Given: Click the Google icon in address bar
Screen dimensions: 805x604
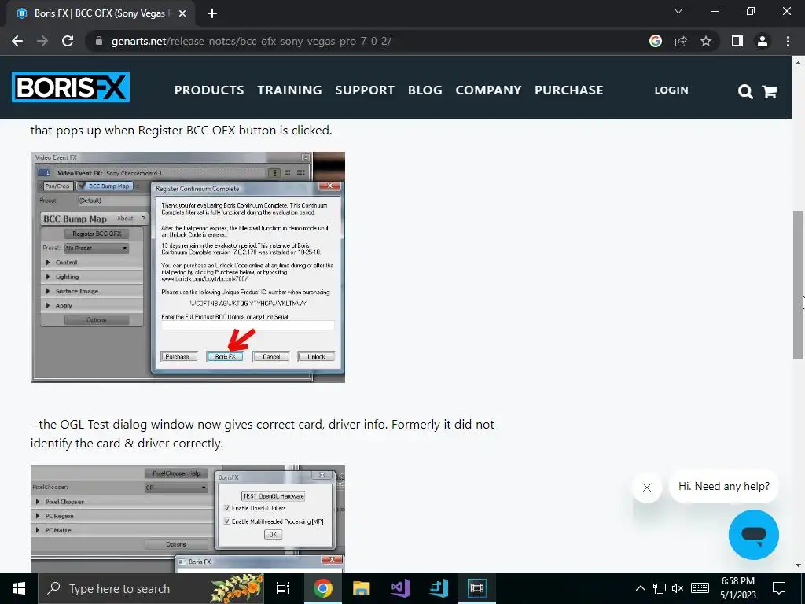Looking at the screenshot, I should coord(655,41).
